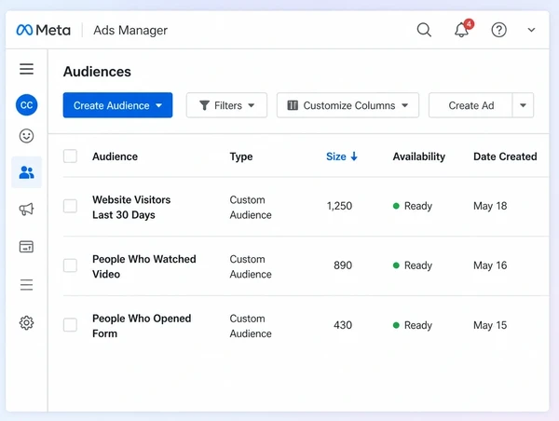559x421 pixels.
Task: Expand the top-right account chevron
Action: point(531,30)
